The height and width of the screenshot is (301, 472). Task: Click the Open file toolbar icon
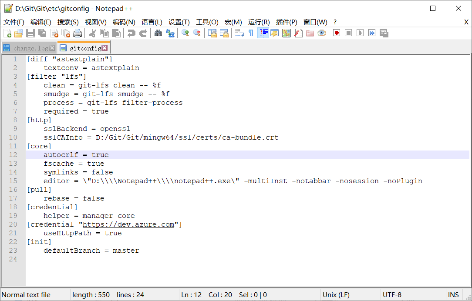point(19,33)
